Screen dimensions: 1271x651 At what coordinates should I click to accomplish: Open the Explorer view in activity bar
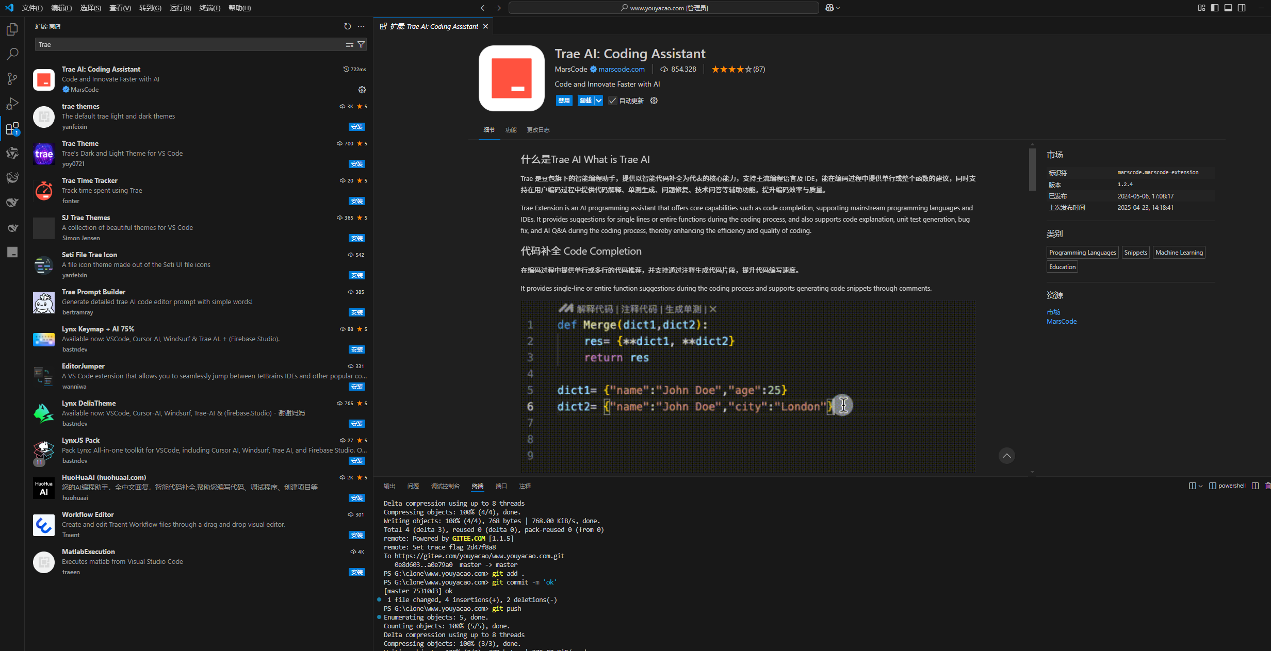tap(12, 29)
